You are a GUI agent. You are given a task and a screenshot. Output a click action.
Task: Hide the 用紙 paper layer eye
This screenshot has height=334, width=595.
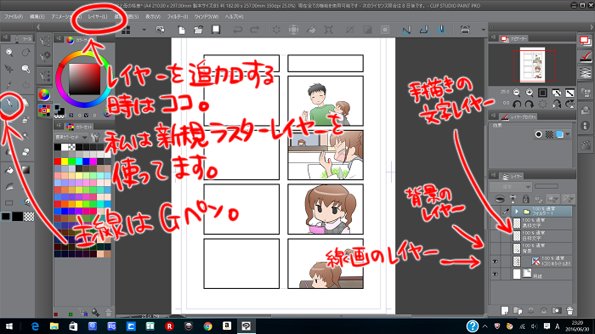pyautogui.click(x=495, y=274)
